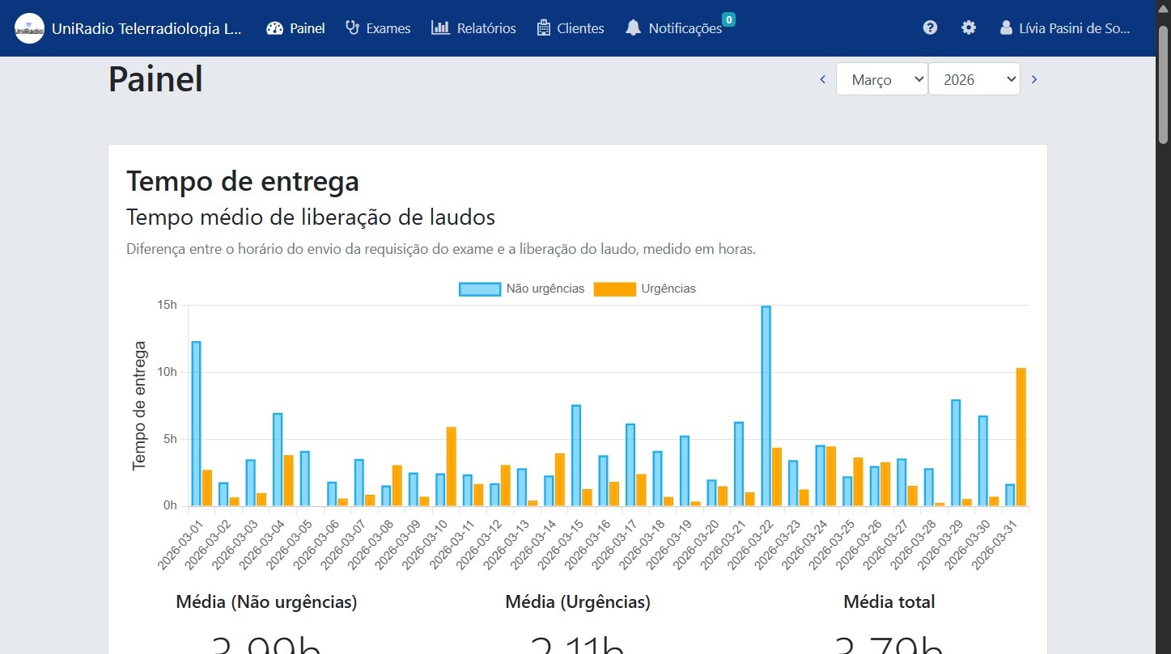
Task: Click the orange Urgências color swatch
Action: (615, 288)
